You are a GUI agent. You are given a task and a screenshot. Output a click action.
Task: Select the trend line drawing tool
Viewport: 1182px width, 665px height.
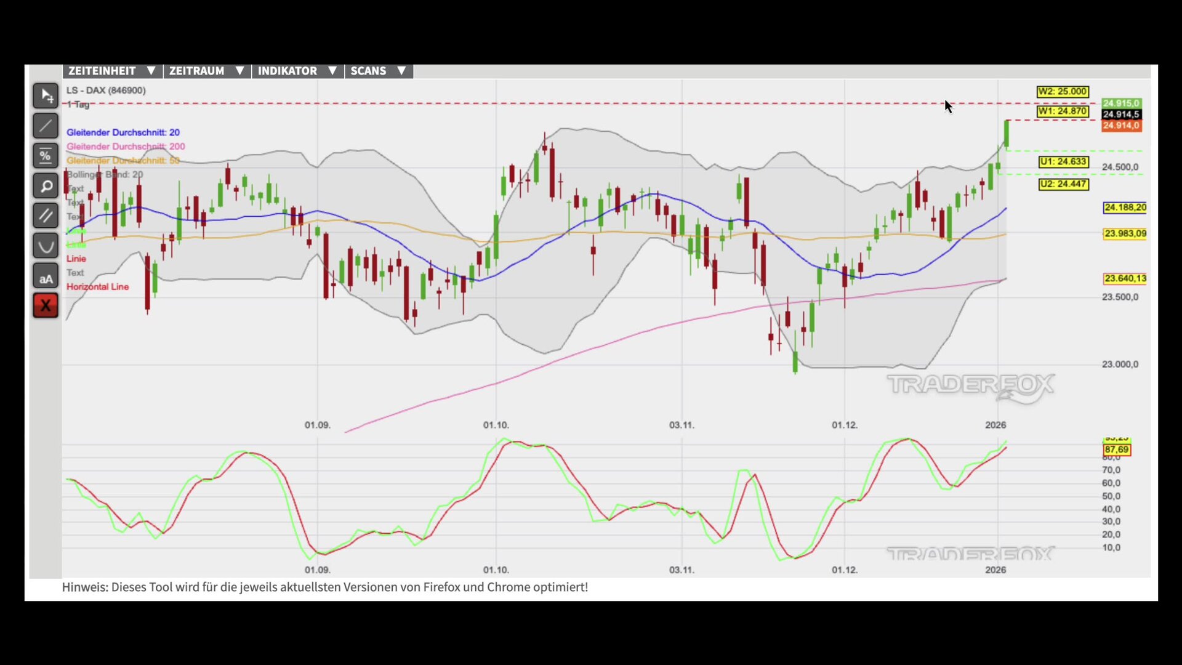pos(46,126)
